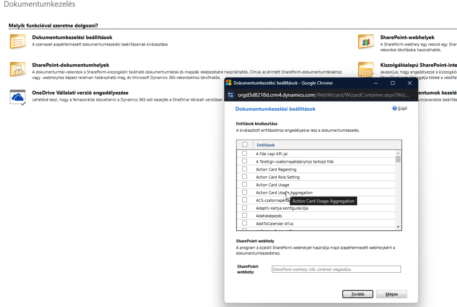Open the SharePoint-webhelyek icon

[x=366, y=41]
